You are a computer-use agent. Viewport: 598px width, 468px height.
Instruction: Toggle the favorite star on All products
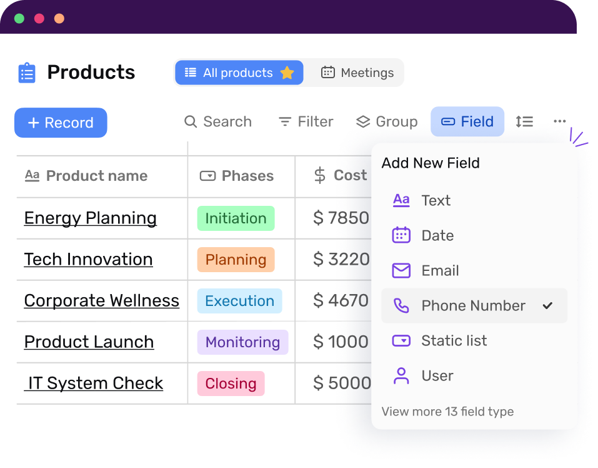pyautogui.click(x=287, y=73)
